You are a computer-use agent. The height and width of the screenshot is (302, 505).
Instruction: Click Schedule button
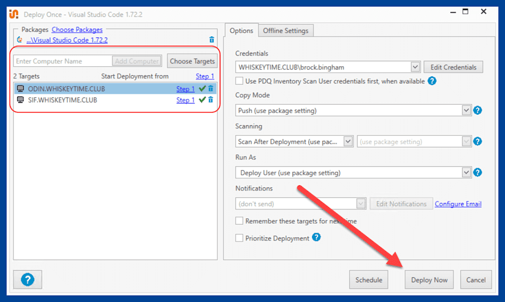(369, 280)
